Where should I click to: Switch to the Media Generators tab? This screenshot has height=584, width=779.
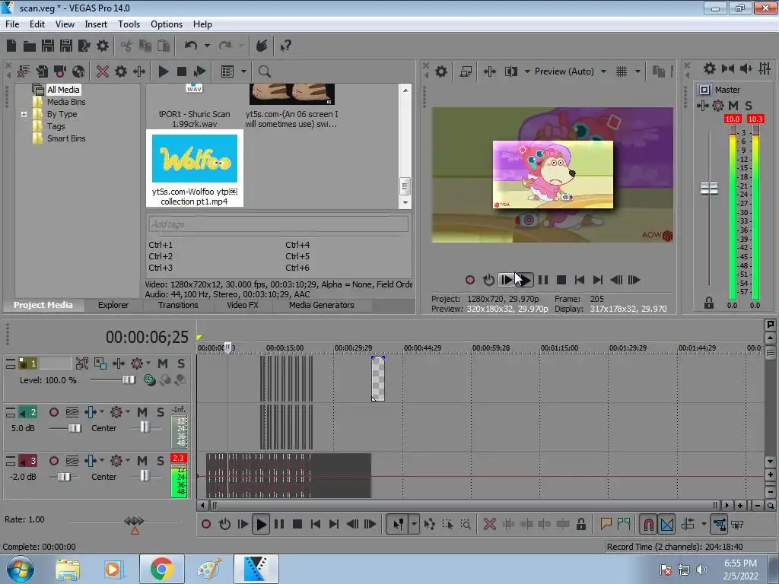(322, 305)
